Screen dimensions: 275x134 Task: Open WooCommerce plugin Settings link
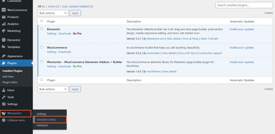(52, 52)
